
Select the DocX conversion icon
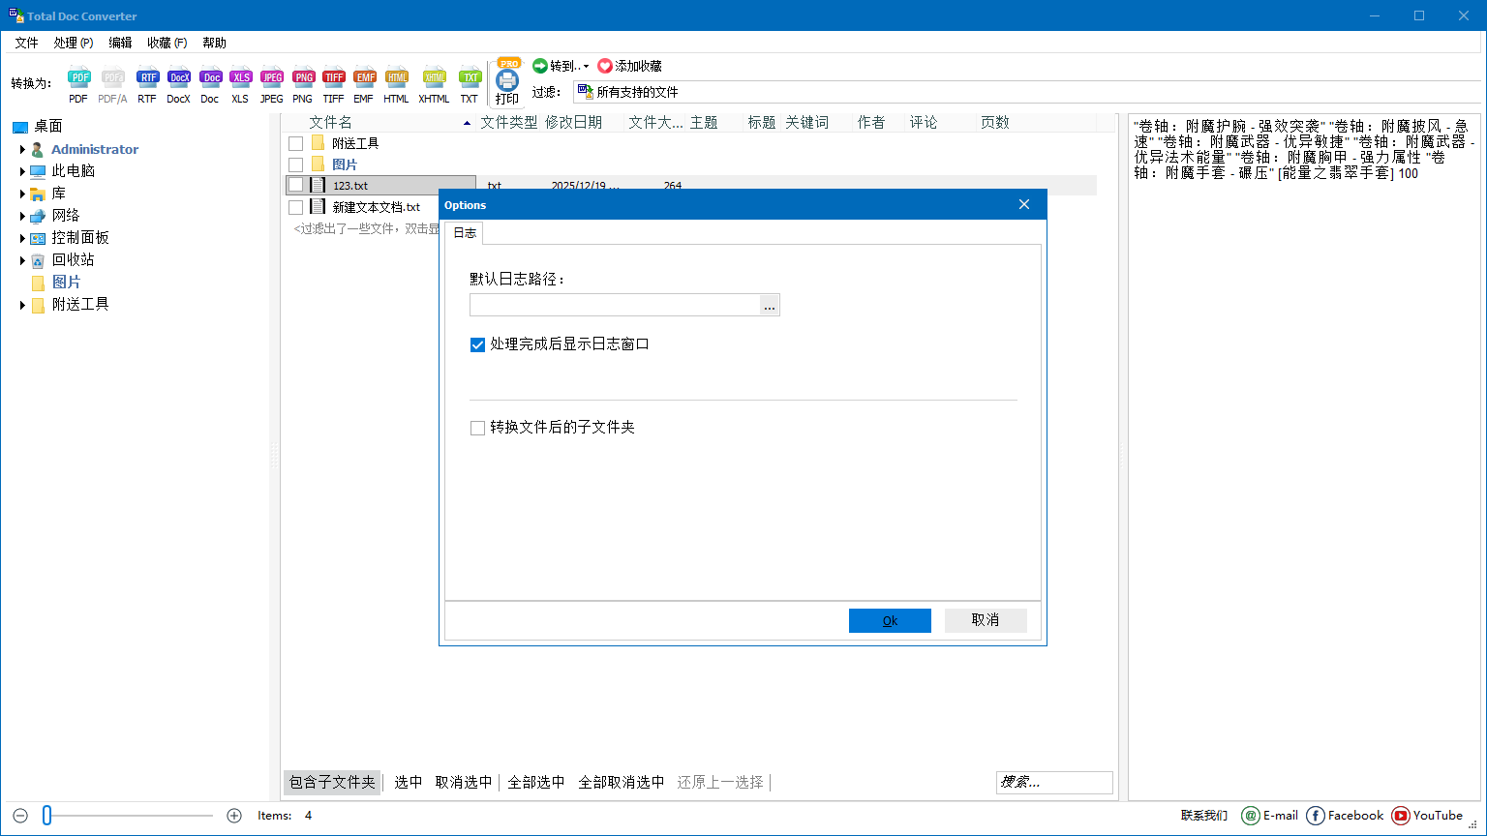[x=178, y=83]
